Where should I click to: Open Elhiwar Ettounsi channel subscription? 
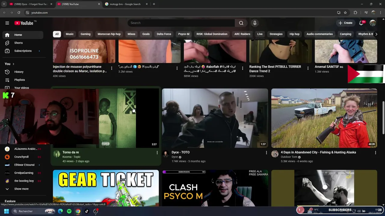pyautogui.click(x=23, y=165)
